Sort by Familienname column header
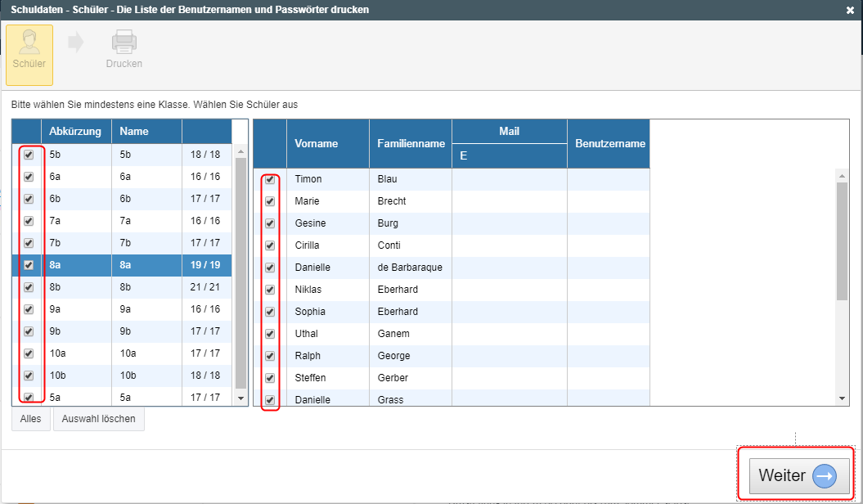Image resolution: width=863 pixels, height=504 pixels. tap(411, 144)
